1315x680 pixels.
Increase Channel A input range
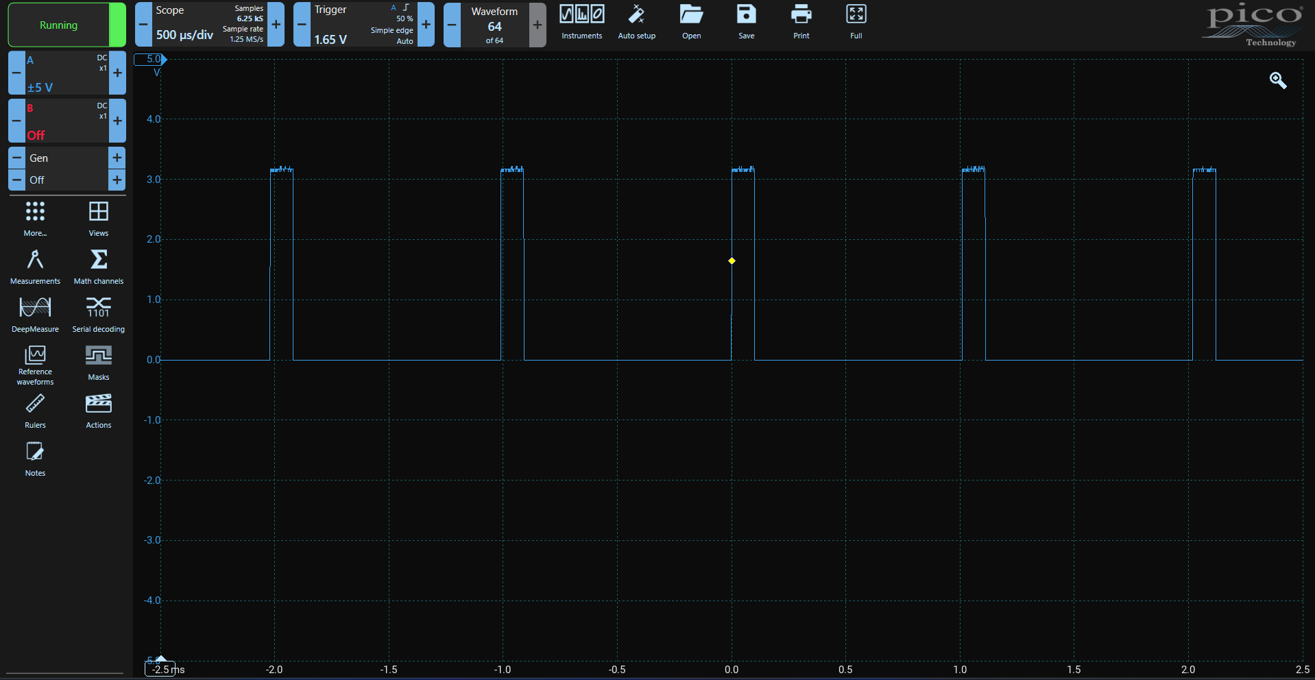(117, 73)
